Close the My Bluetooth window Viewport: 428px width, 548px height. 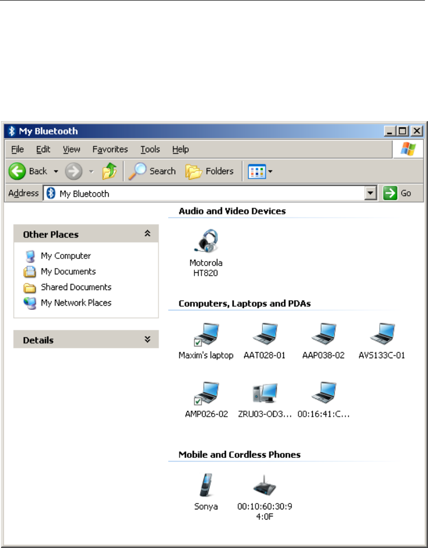tap(416, 131)
